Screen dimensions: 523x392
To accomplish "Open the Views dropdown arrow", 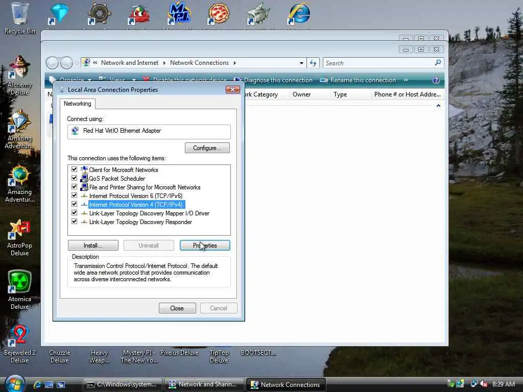I will [134, 80].
